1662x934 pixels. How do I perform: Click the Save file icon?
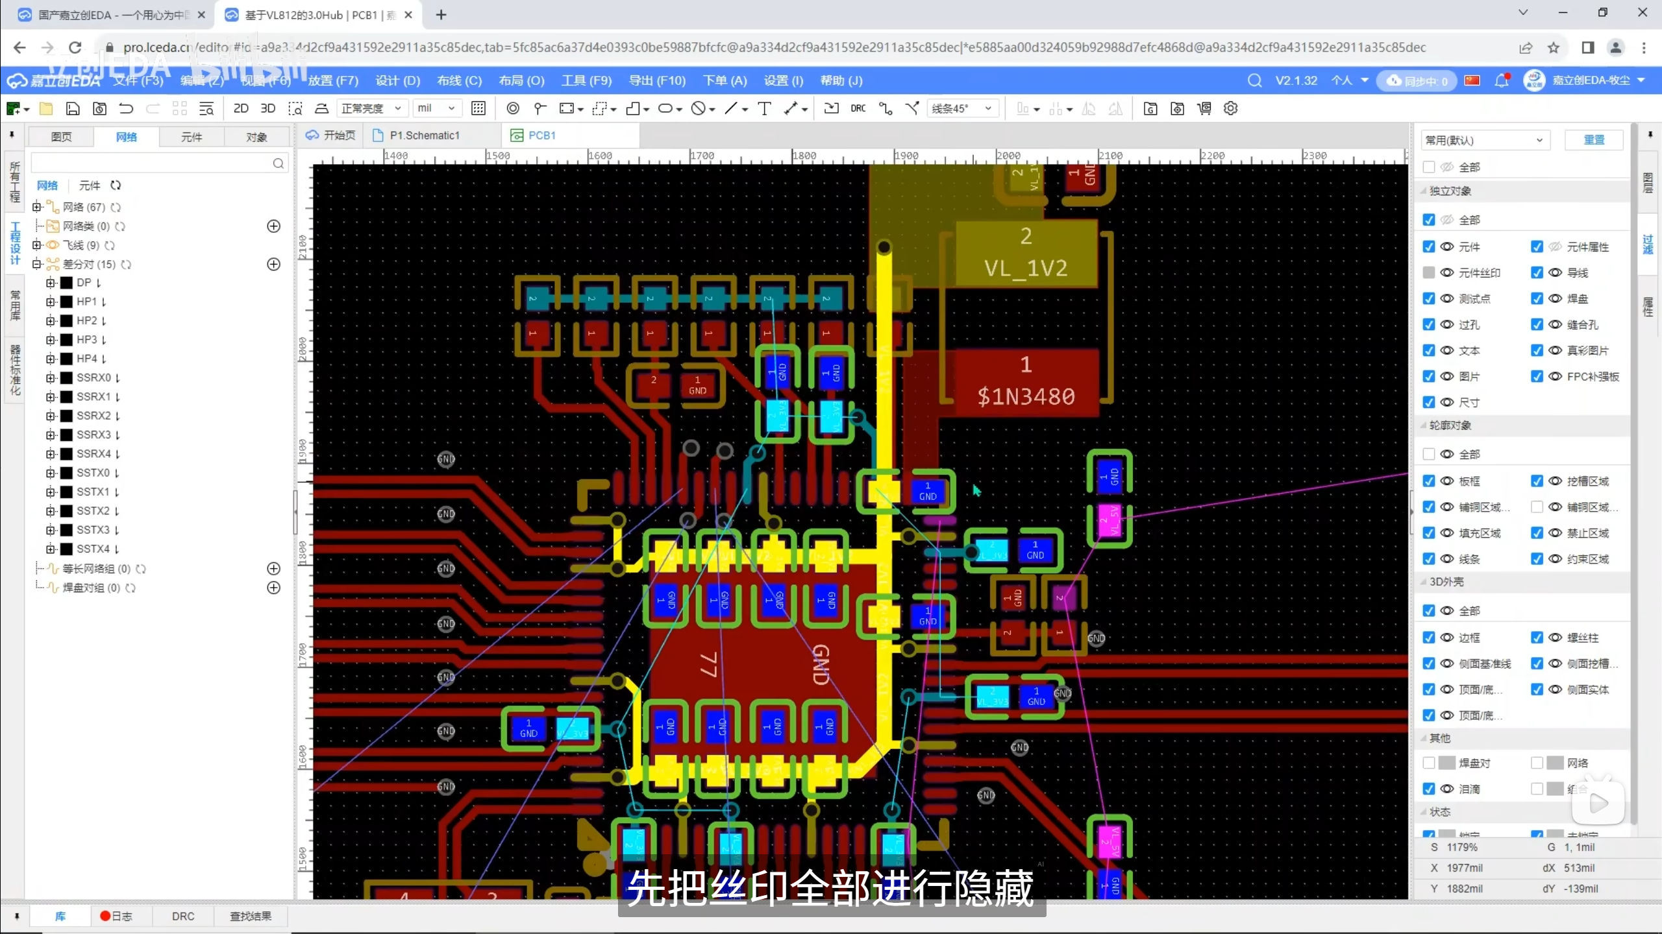73,108
